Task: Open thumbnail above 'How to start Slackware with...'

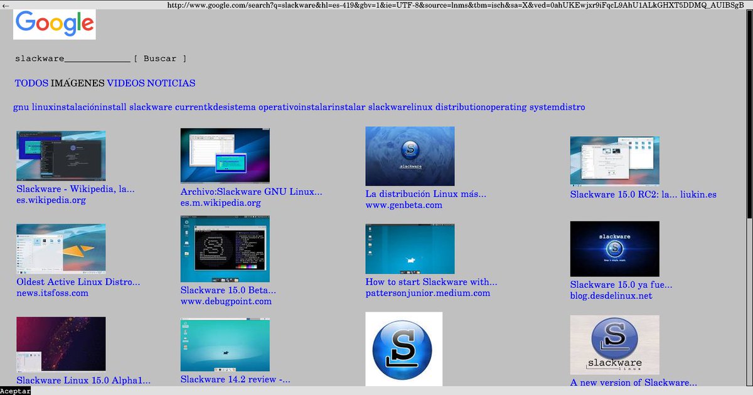Action: tap(410, 249)
